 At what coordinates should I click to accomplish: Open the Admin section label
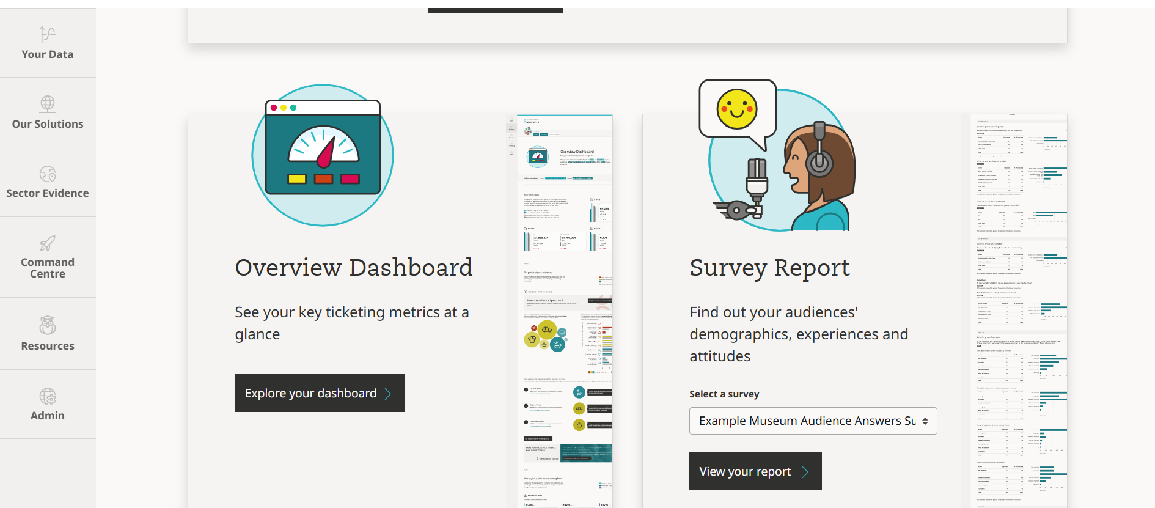pos(48,416)
